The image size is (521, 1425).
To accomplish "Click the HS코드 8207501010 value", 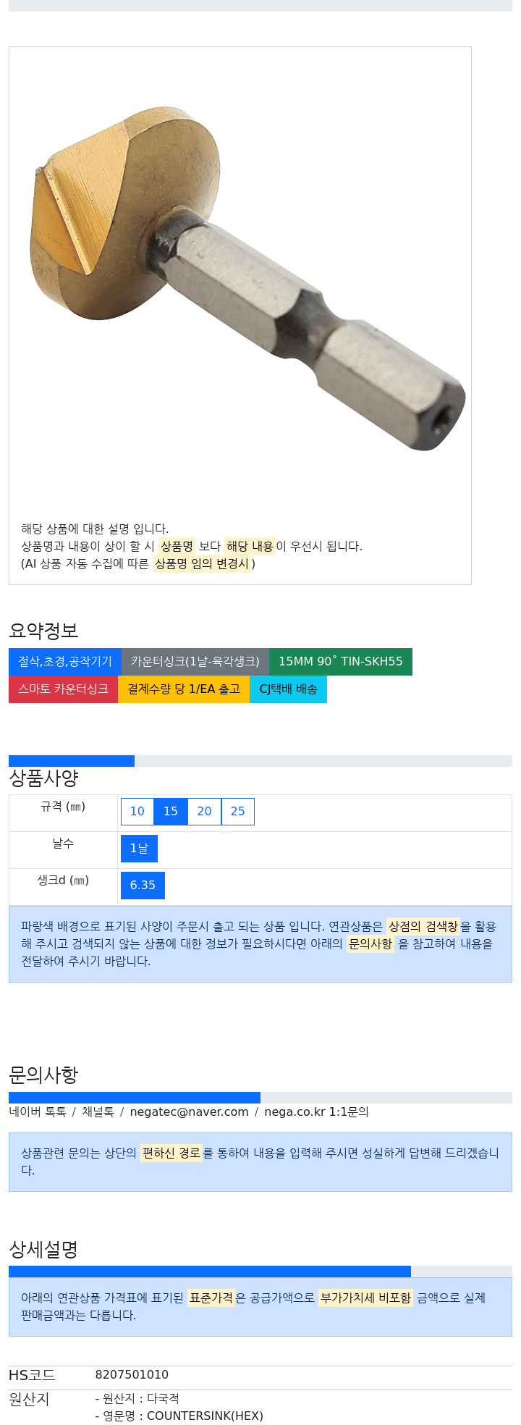I will click(x=132, y=1374).
